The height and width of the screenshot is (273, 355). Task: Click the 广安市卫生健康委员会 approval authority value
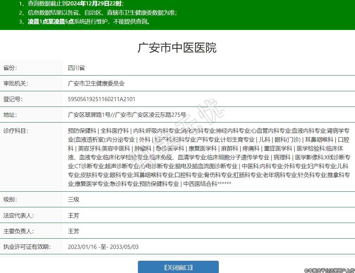[96, 83]
